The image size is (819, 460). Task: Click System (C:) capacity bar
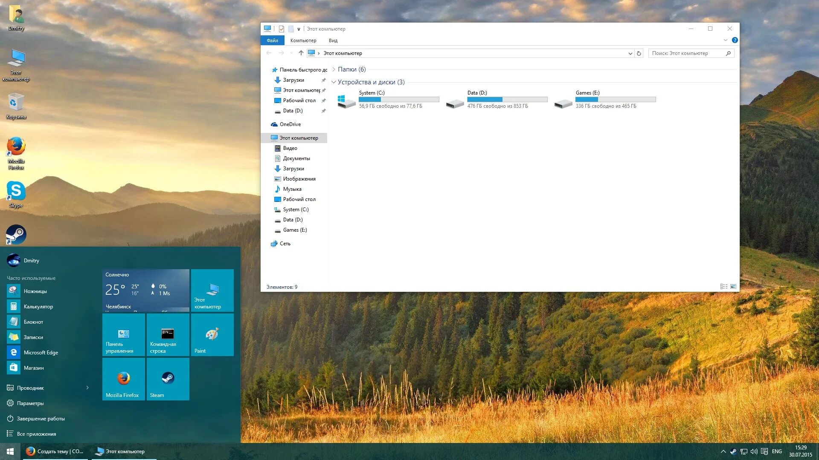[399, 99]
